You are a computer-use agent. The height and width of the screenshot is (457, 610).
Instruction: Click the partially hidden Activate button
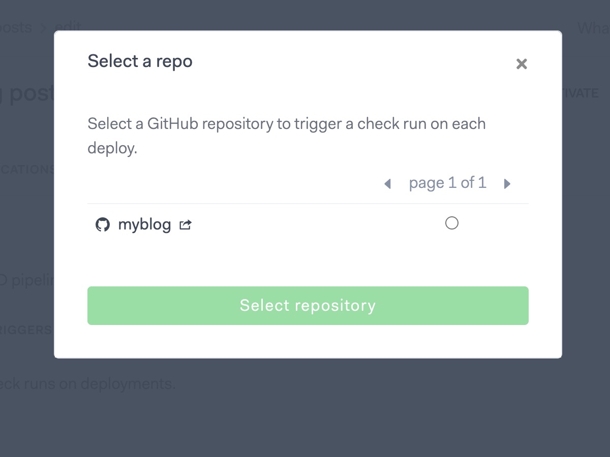[581, 93]
